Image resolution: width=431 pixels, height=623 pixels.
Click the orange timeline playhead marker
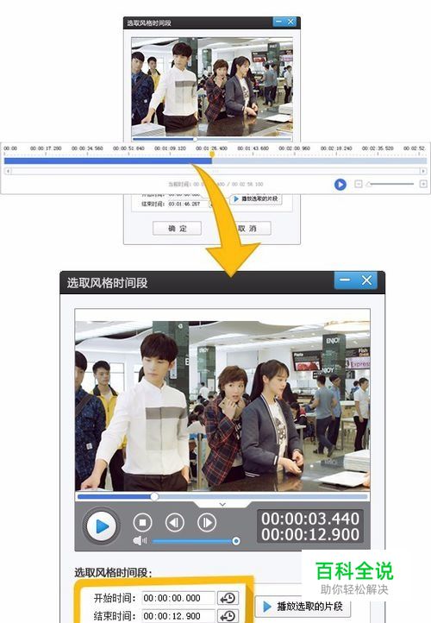tap(212, 155)
